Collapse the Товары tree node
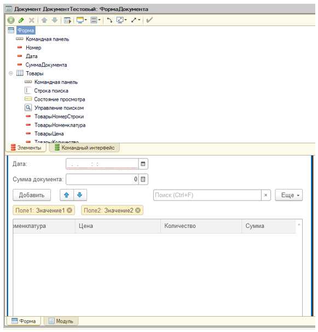Viewport: 318px width, 332px height. click(x=11, y=73)
